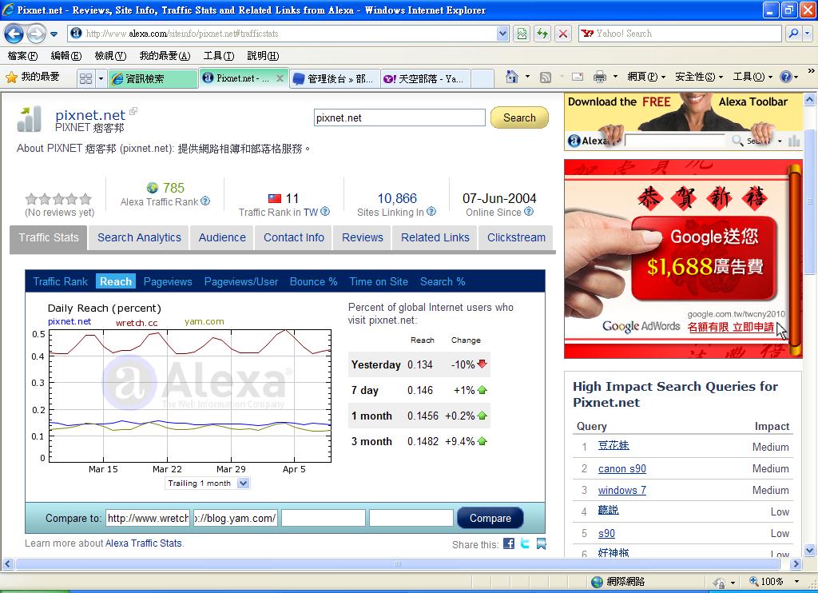Click the Home page icon
The width and height of the screenshot is (818, 593).
click(x=512, y=77)
